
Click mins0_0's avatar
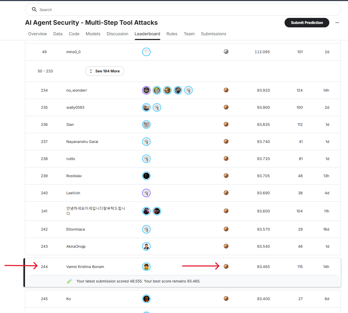tap(146, 52)
